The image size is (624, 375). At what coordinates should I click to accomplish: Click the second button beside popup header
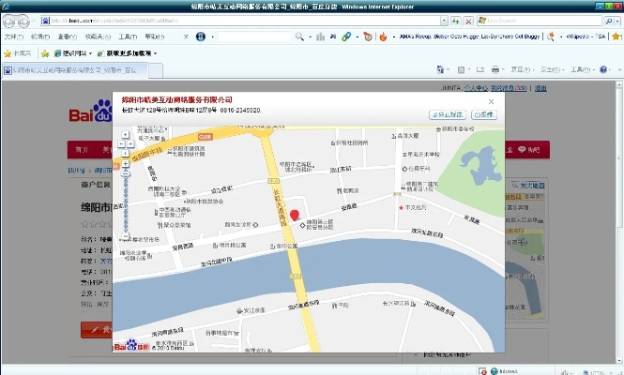pyautogui.click(x=483, y=113)
